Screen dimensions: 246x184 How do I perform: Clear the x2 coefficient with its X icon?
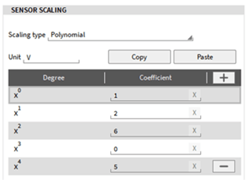(194, 130)
